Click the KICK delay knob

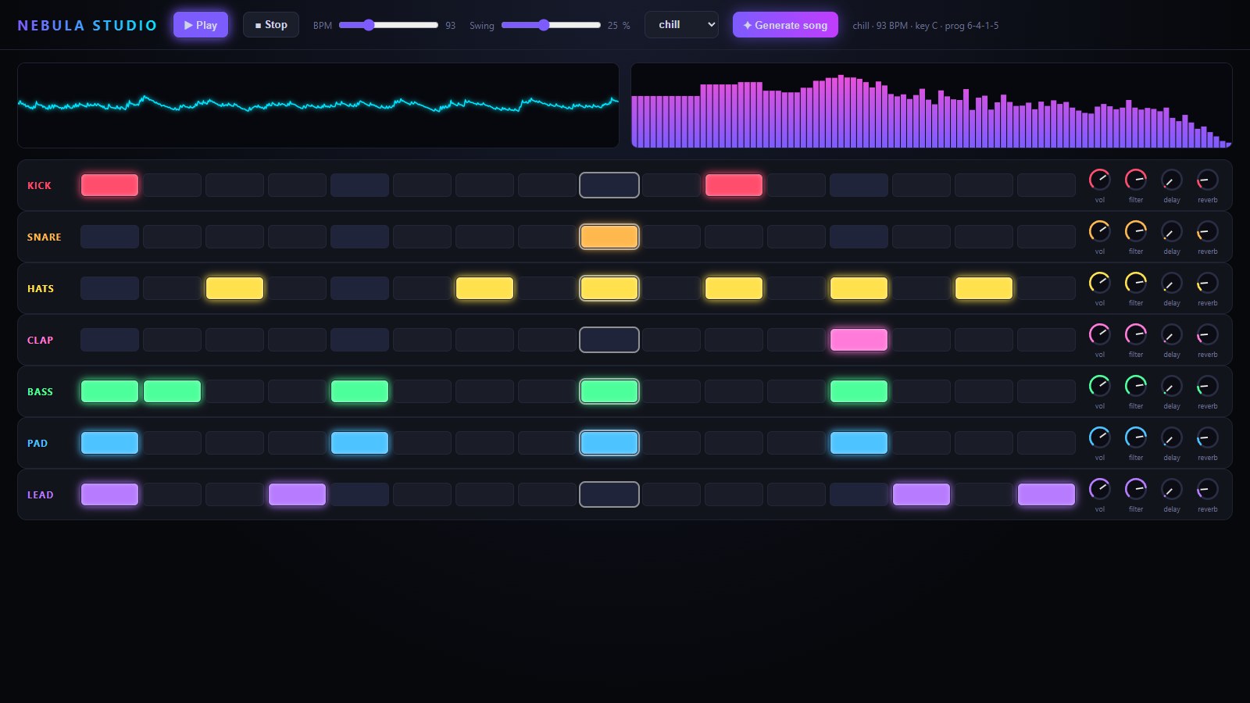pos(1172,180)
